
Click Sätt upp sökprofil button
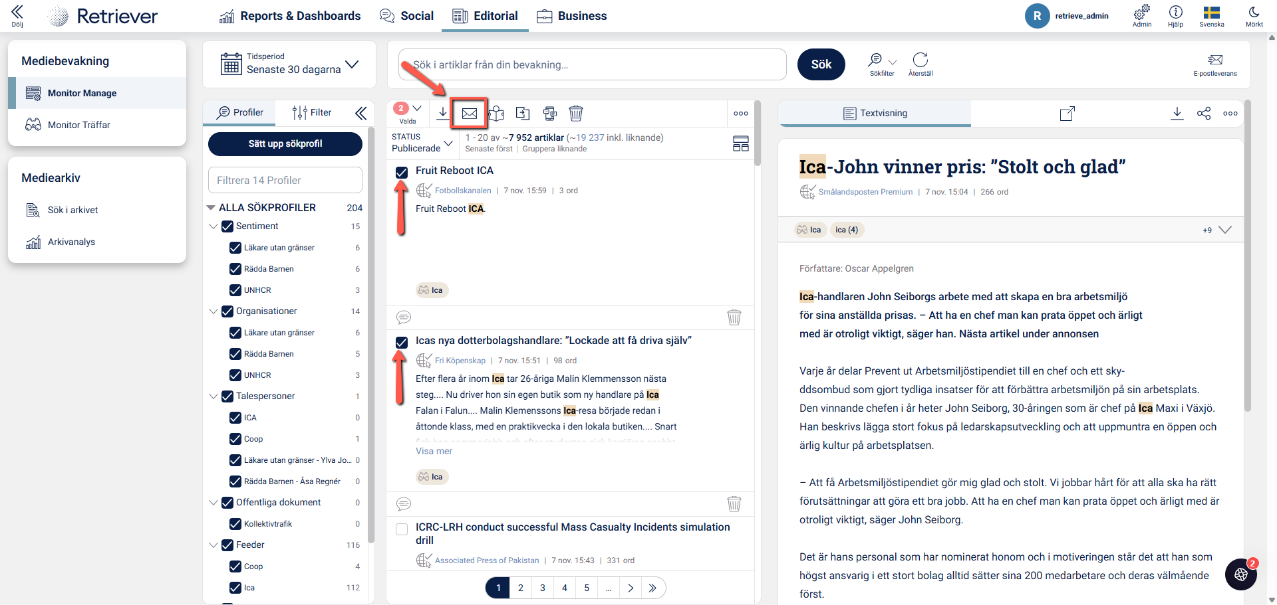click(285, 143)
